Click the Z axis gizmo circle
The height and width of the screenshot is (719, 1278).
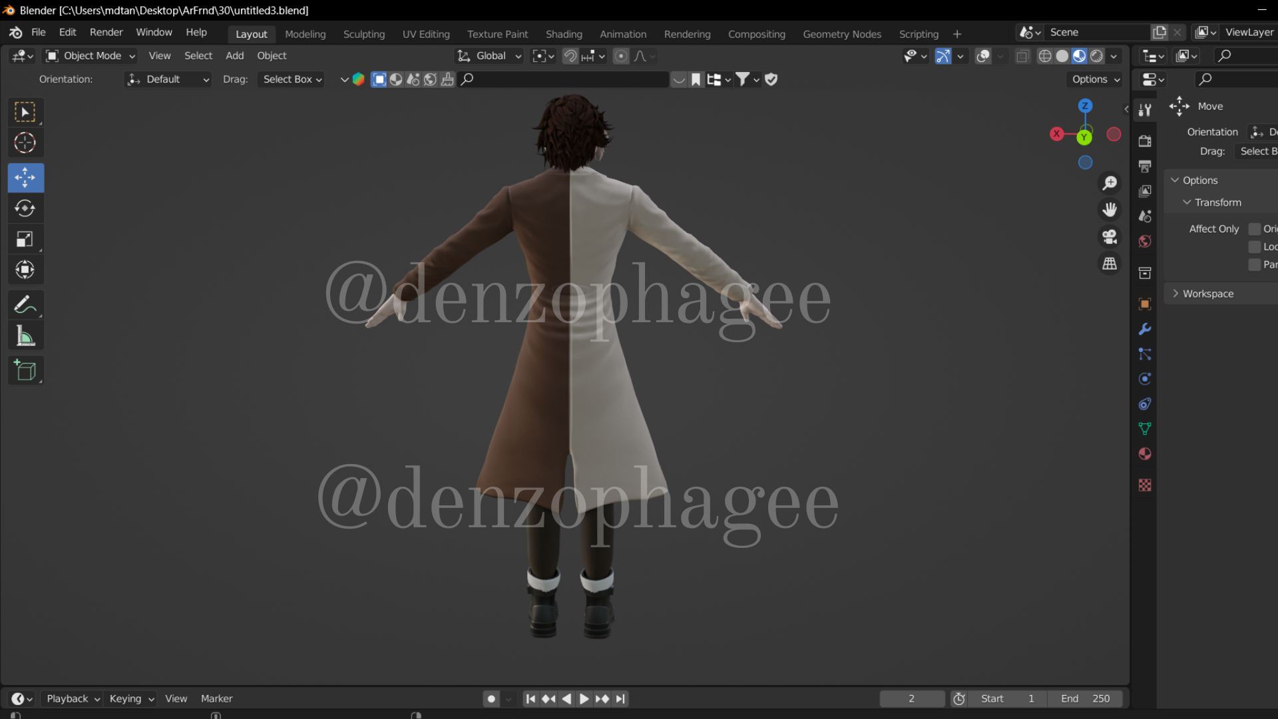(x=1085, y=106)
